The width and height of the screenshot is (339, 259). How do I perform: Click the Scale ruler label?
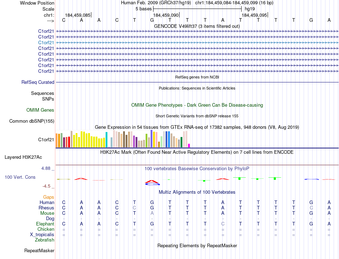[48, 9]
